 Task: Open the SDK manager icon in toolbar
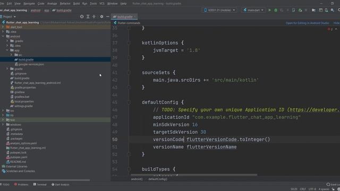coord(333,10)
